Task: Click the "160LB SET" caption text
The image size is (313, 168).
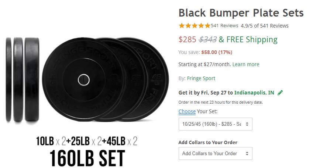Action: pyautogui.click(x=86, y=157)
